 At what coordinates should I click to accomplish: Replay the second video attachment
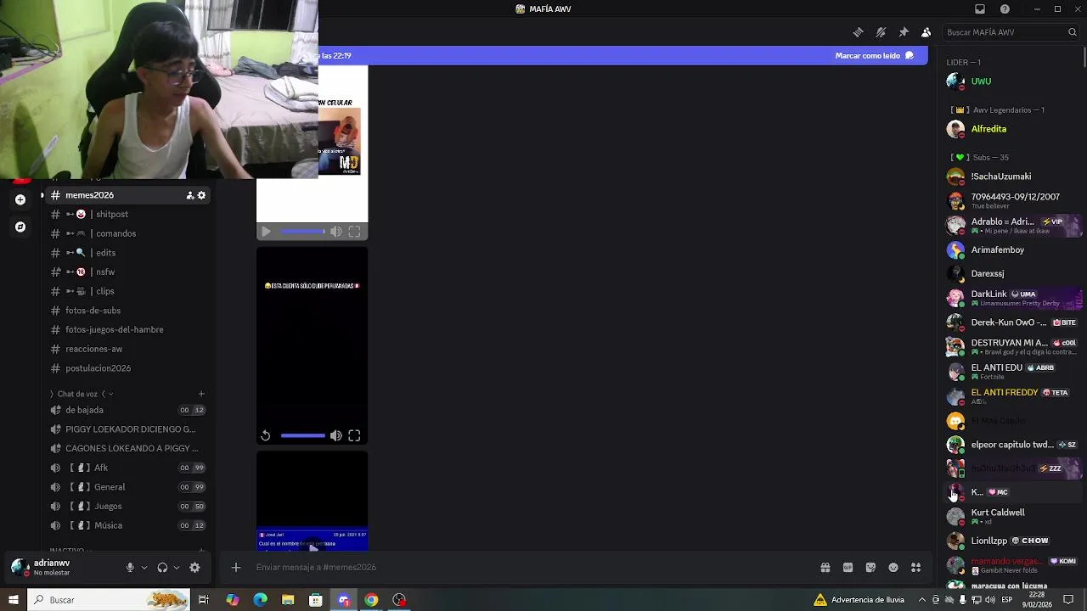[266, 435]
